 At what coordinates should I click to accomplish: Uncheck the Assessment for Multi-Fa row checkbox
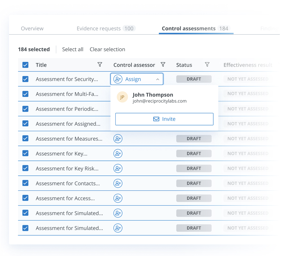point(25,94)
